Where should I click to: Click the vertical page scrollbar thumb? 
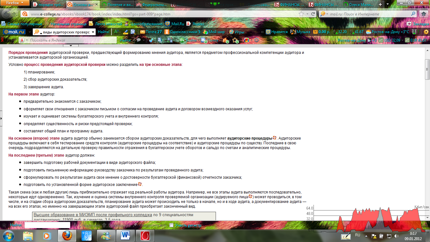click(x=427, y=69)
